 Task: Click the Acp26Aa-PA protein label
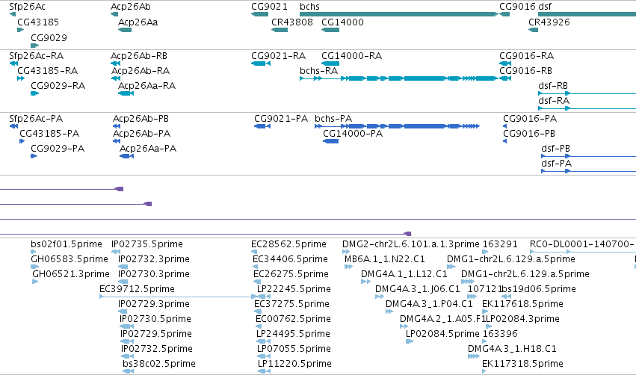point(148,149)
